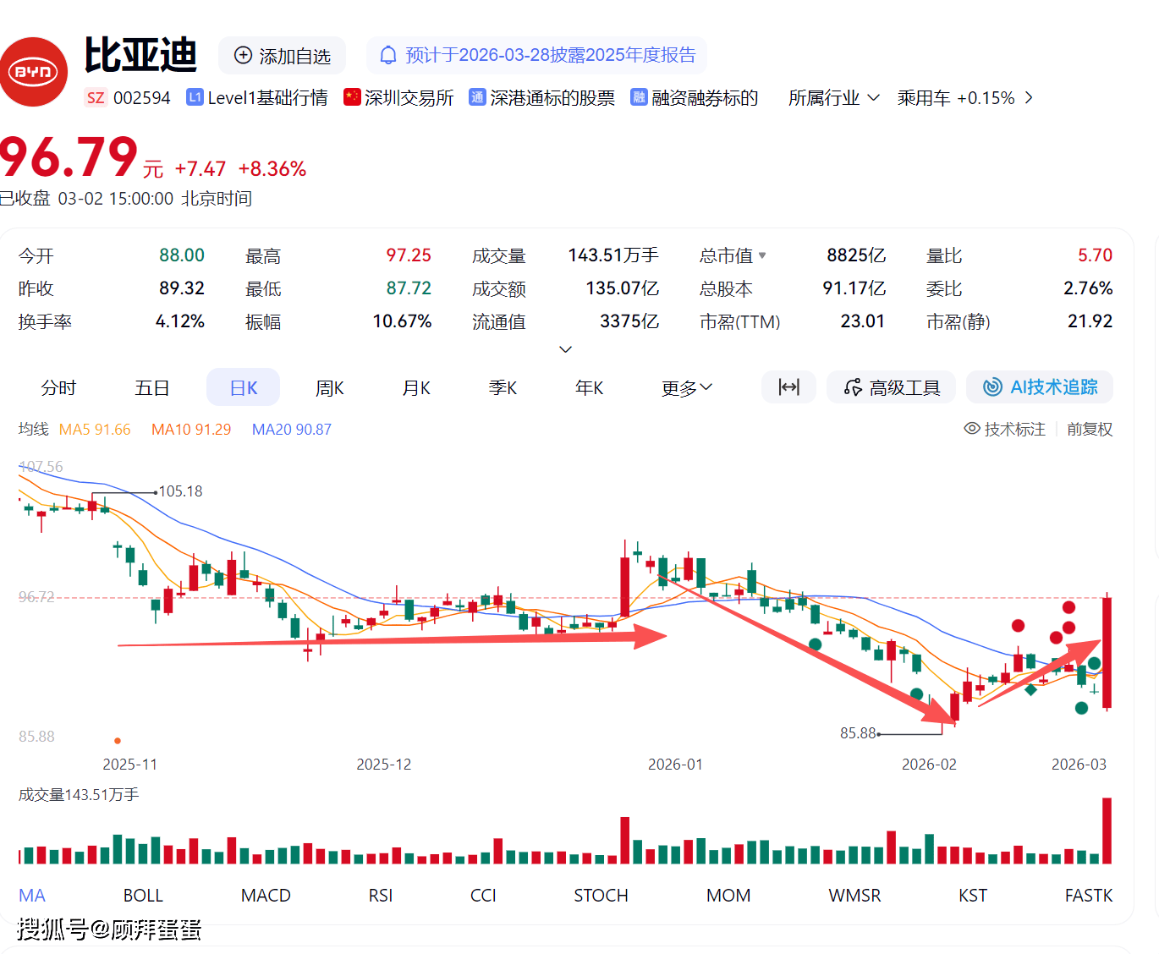
Task: Open 高级工具 advanced tools
Action: pyautogui.click(x=892, y=387)
